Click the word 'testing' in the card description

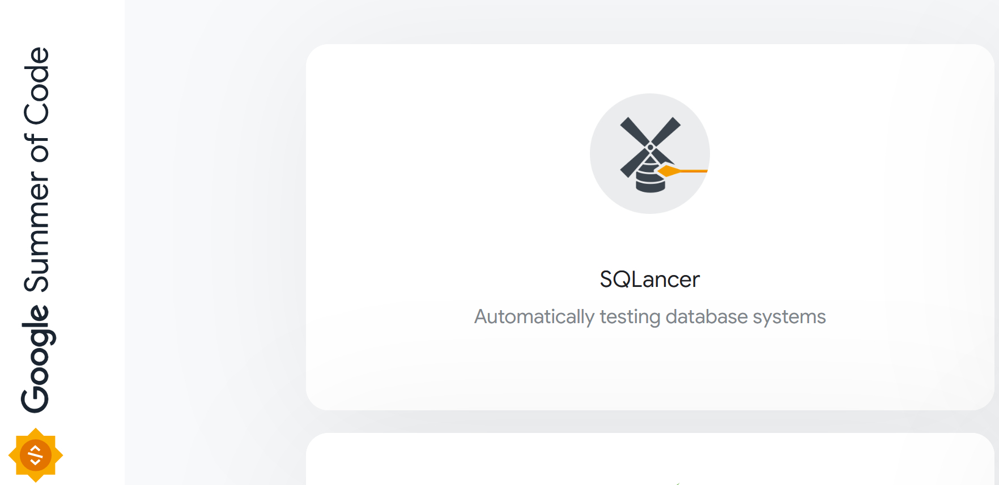coord(630,317)
